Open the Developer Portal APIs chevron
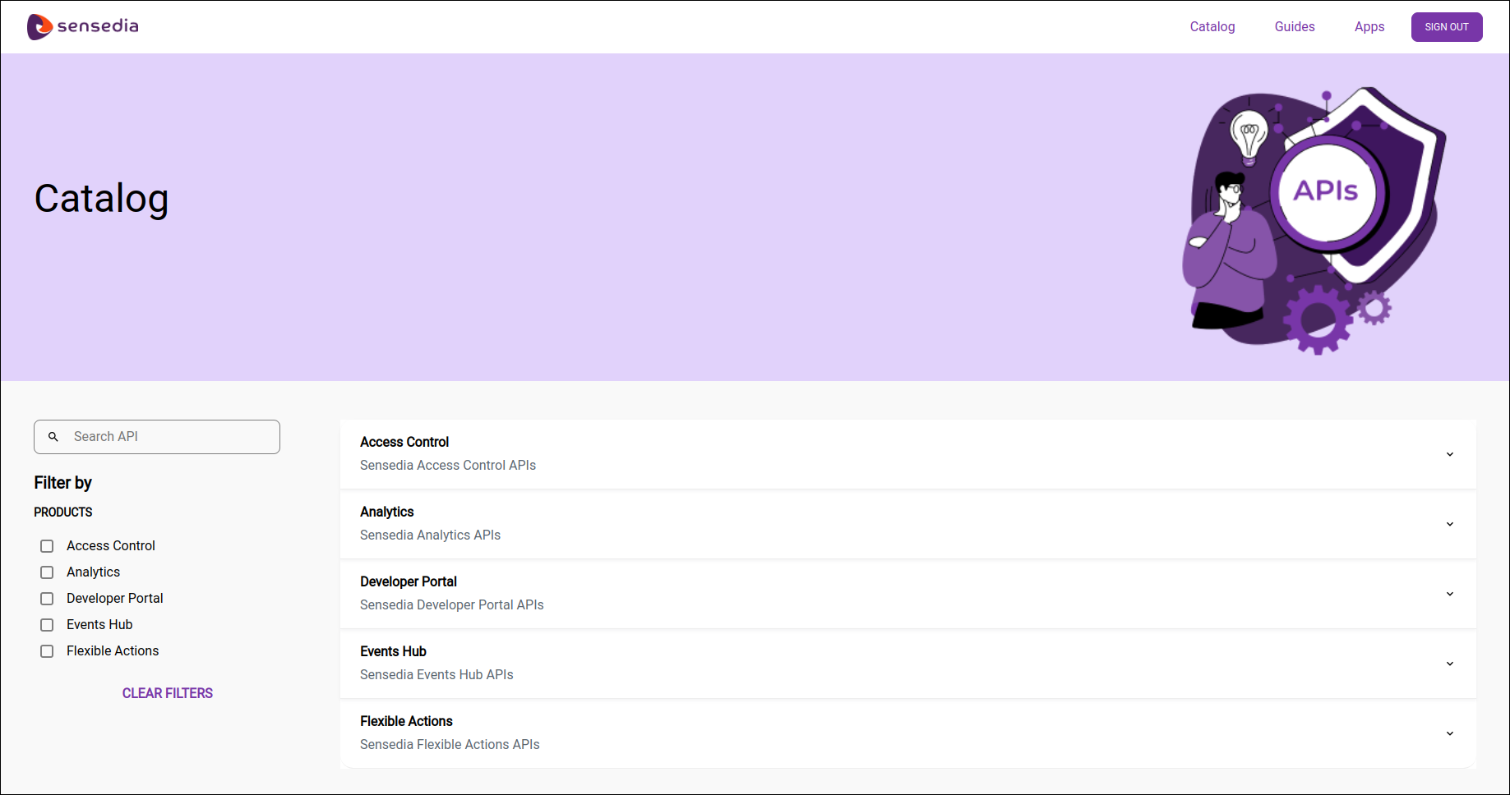 [1449, 594]
